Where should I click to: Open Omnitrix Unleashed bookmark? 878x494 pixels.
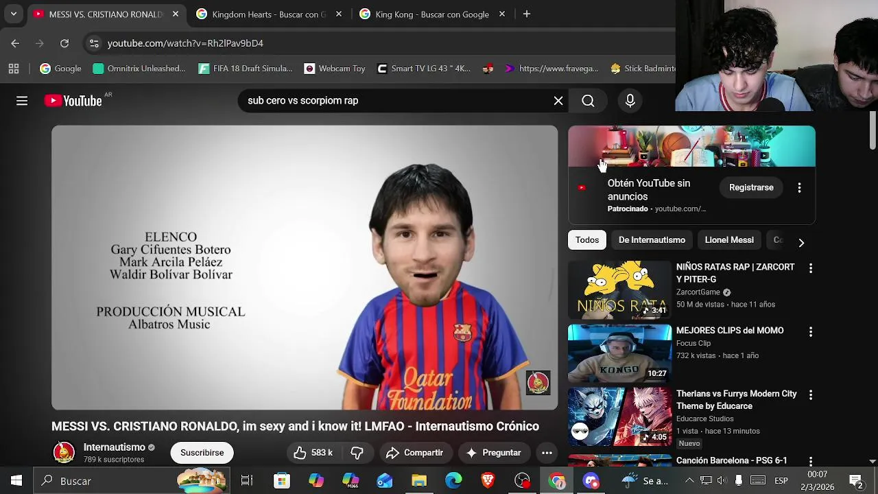139,69
